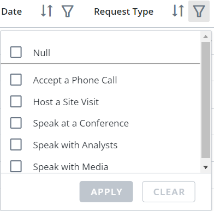
Task: Click the Request Type column header label
Action: click(x=124, y=12)
